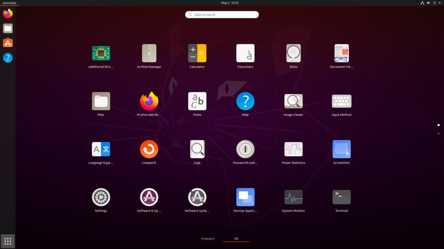444x249 pixels.
Task: Open Document Viewer
Action: coord(342,53)
